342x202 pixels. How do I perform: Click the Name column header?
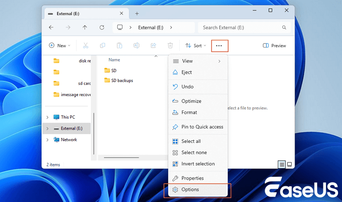[114, 60]
